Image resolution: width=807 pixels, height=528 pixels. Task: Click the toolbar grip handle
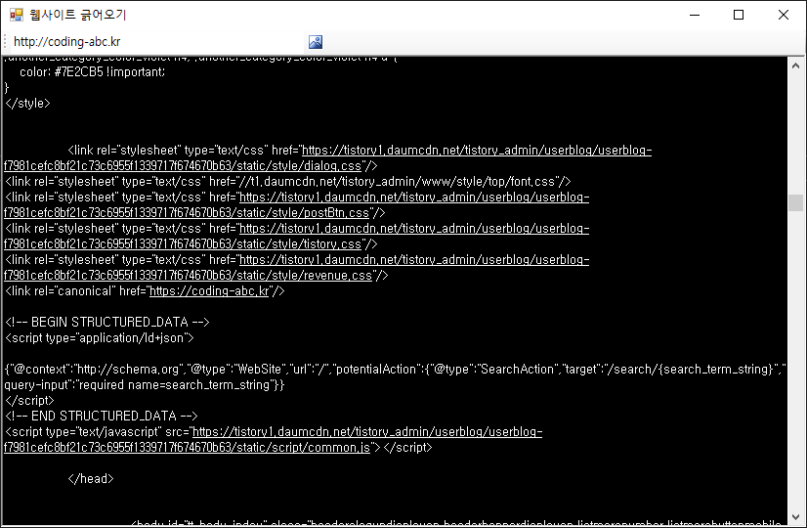point(5,42)
